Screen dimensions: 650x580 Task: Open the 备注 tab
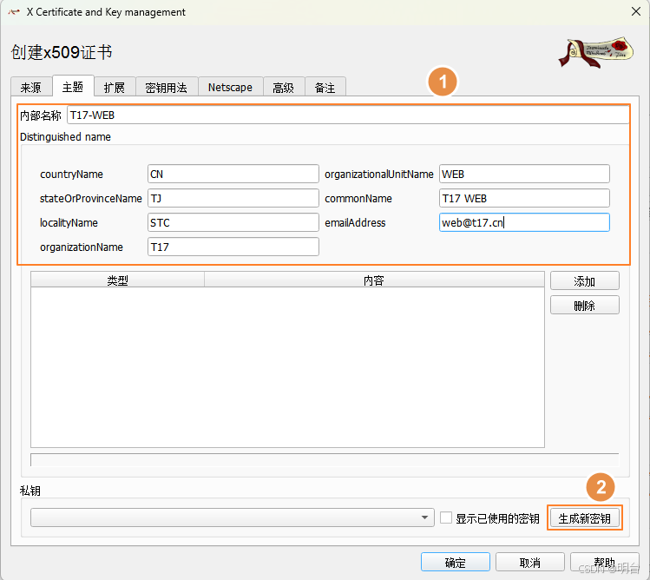pyautogui.click(x=325, y=87)
